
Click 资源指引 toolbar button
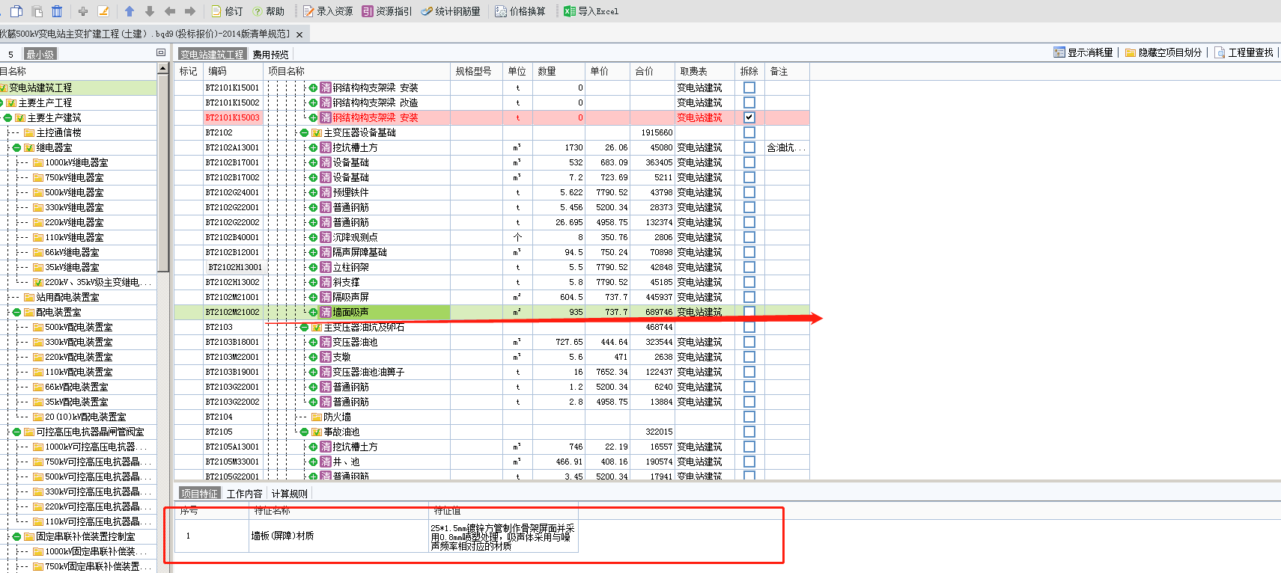[387, 11]
